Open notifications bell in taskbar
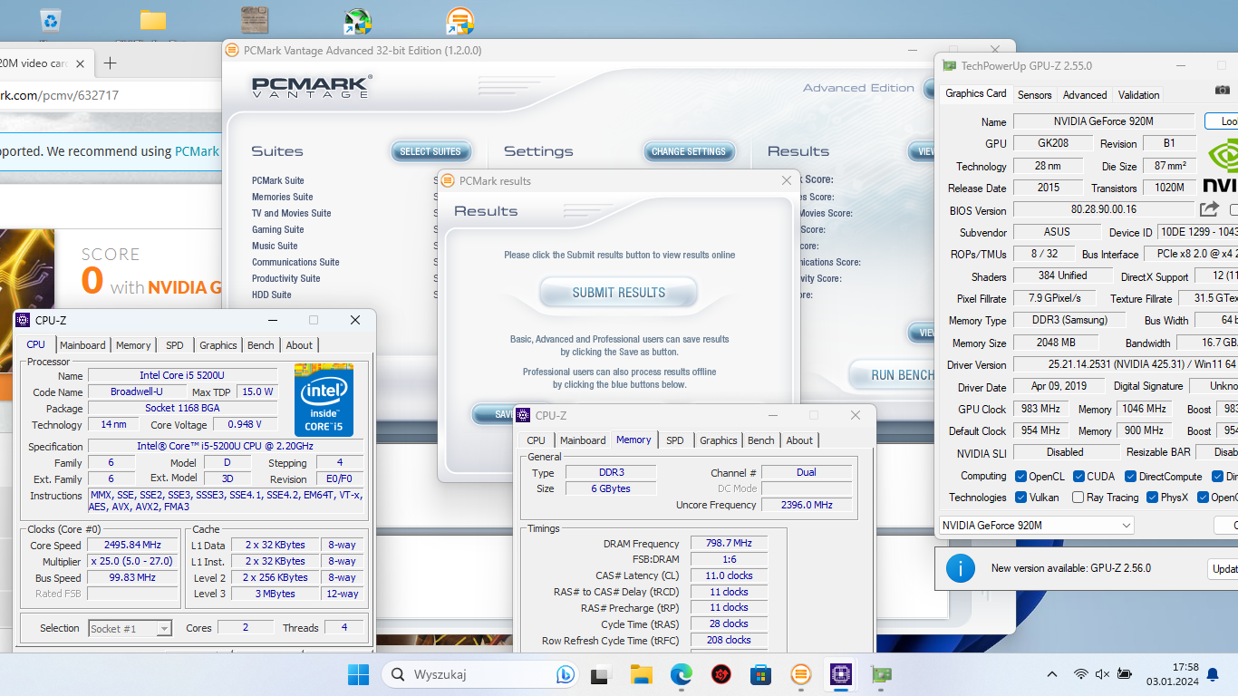 pos(1213,674)
